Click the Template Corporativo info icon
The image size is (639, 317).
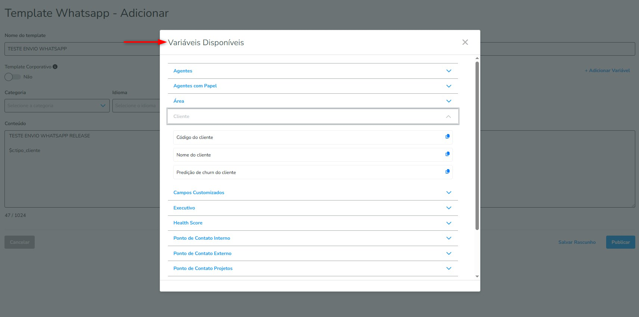(x=55, y=67)
